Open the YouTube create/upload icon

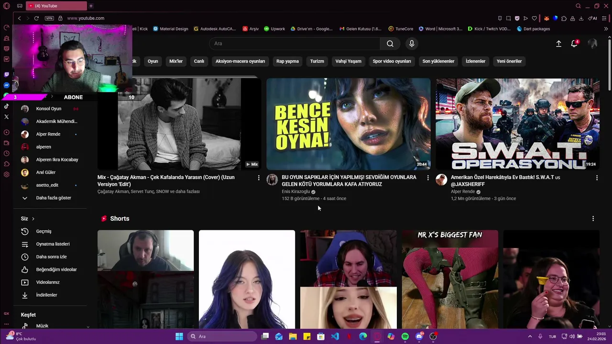558,43
